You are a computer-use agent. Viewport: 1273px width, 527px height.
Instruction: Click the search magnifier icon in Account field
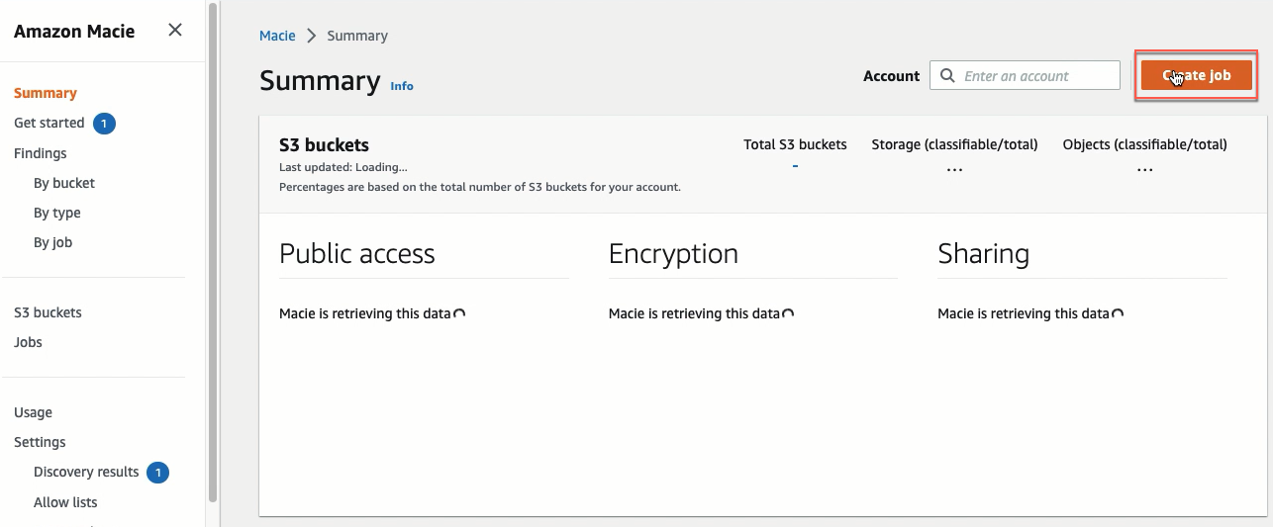[x=947, y=75]
